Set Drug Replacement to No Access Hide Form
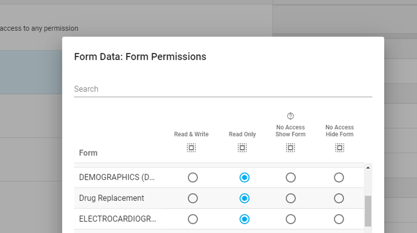The width and height of the screenshot is (417, 233). 339,198
